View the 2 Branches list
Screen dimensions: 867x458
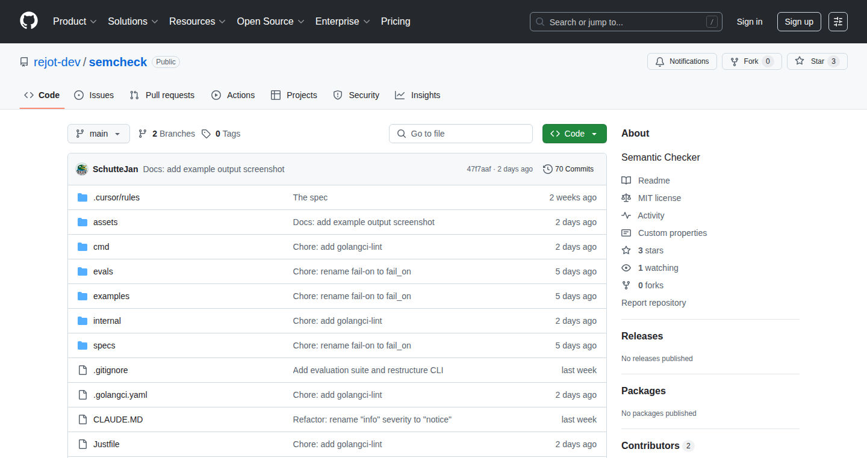[167, 134]
